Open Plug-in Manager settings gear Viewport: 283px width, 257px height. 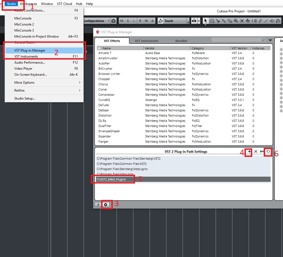(x=106, y=205)
